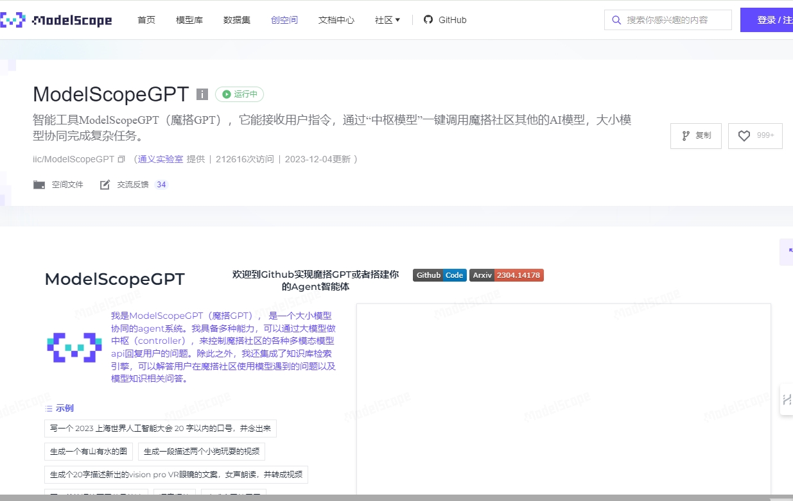The height and width of the screenshot is (501, 793).
Task: Select example 生成一段描述两个小狗玩耍的视频
Action: [x=202, y=452]
